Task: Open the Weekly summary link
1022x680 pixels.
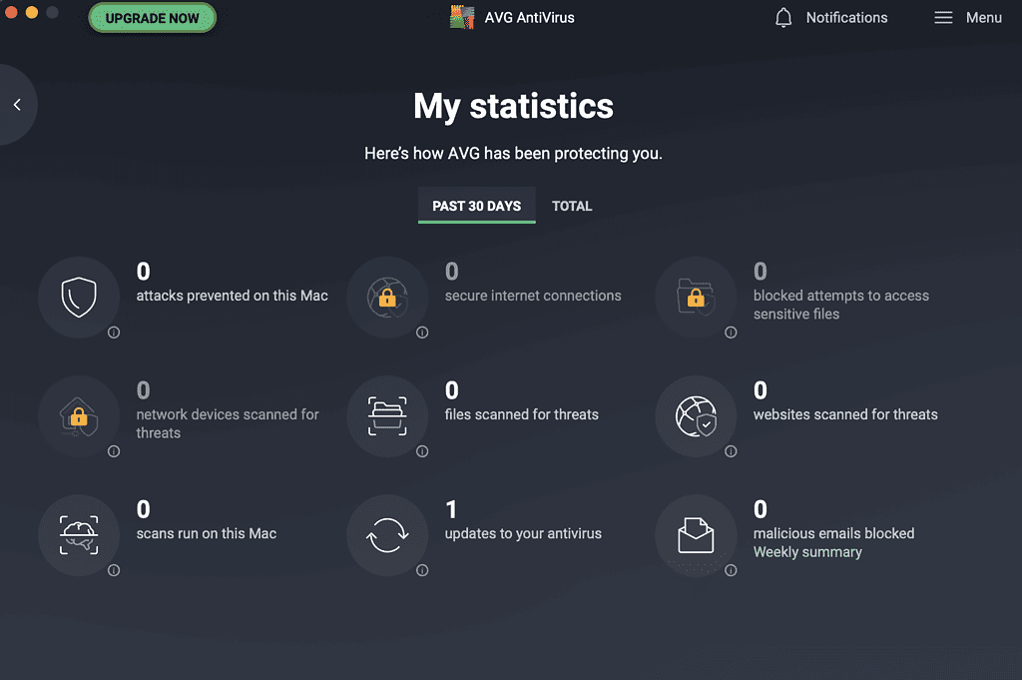Action: [x=807, y=552]
